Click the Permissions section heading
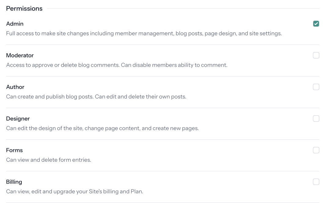Viewport: 330px width, 203px height. 24,8
